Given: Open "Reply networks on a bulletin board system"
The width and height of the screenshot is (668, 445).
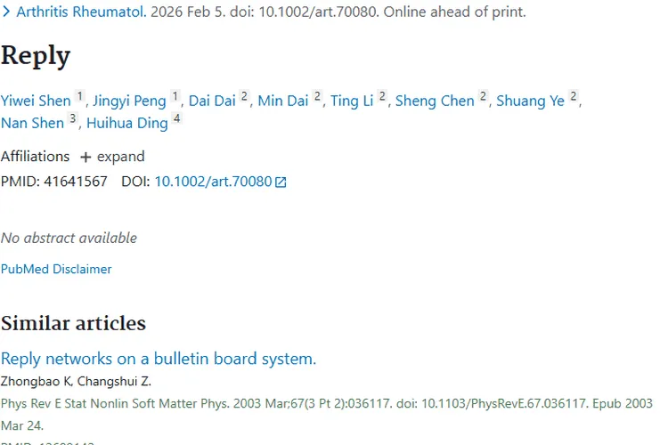Looking at the screenshot, I should point(159,359).
